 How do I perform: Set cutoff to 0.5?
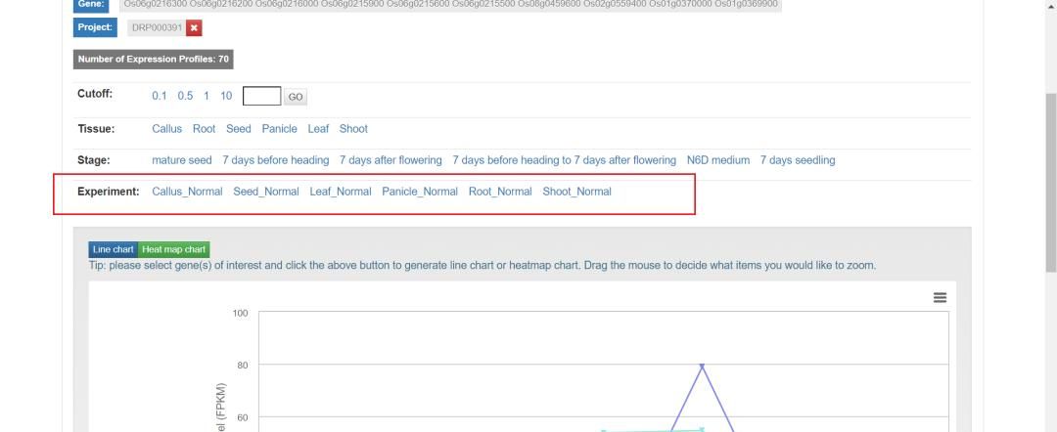pyautogui.click(x=185, y=96)
